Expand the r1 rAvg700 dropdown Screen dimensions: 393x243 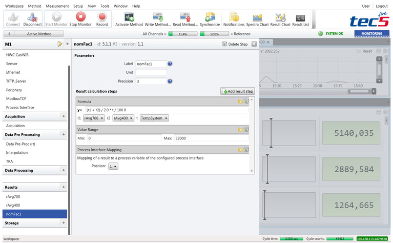tap(94, 118)
